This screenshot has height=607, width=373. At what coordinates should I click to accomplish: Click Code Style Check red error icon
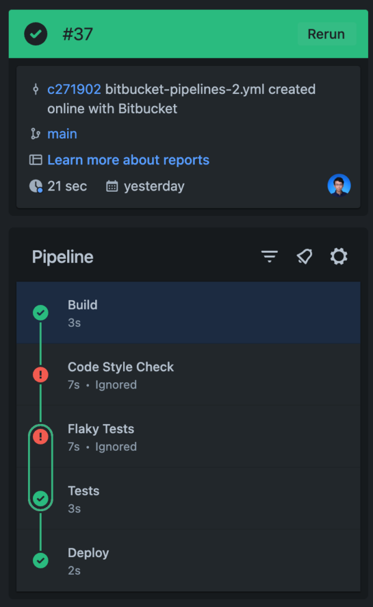(x=40, y=375)
